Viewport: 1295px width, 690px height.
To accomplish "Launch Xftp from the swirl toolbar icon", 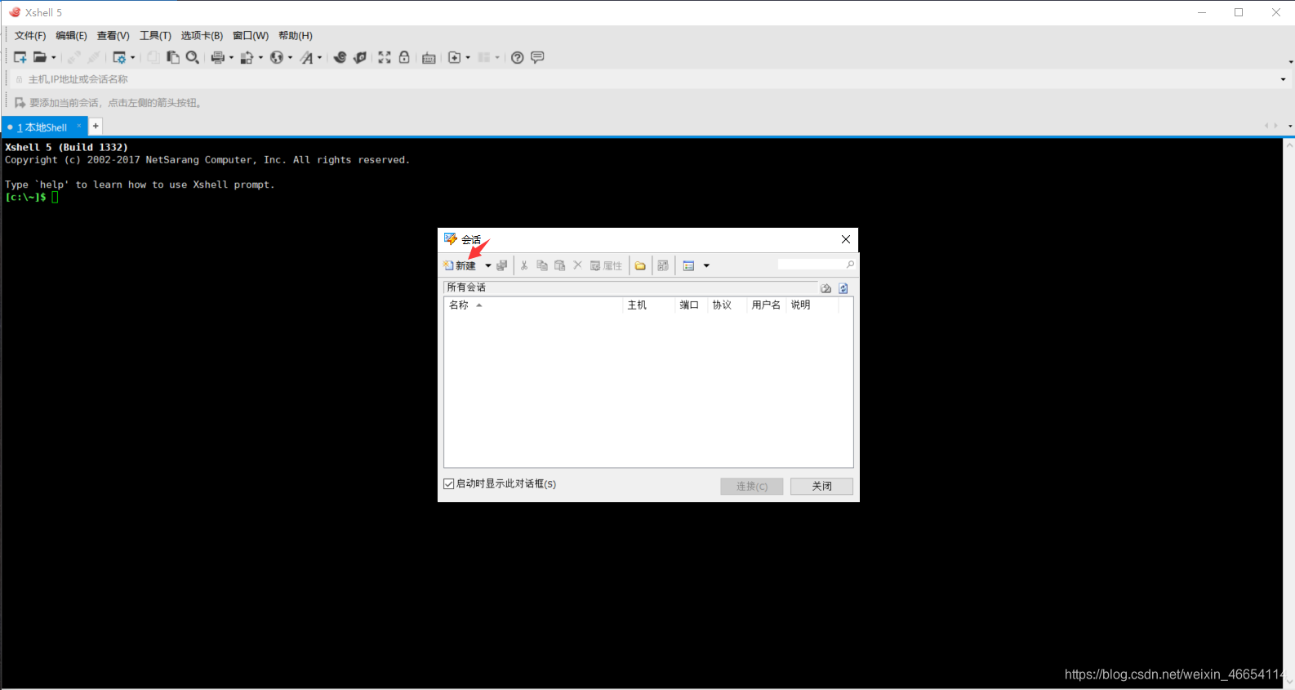I will coord(340,57).
